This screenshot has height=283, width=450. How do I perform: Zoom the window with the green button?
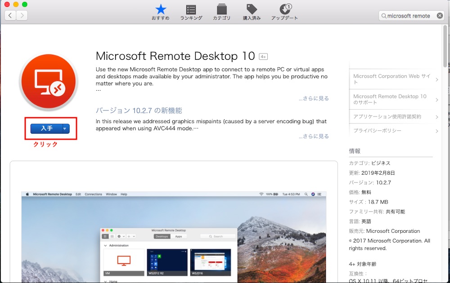[x=25, y=4]
